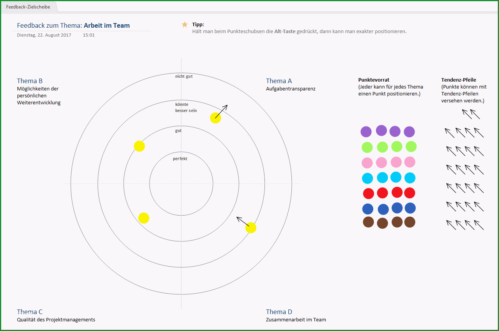
Task: Pick the rightmost green dot in Punktevorrat
Action: click(x=411, y=147)
